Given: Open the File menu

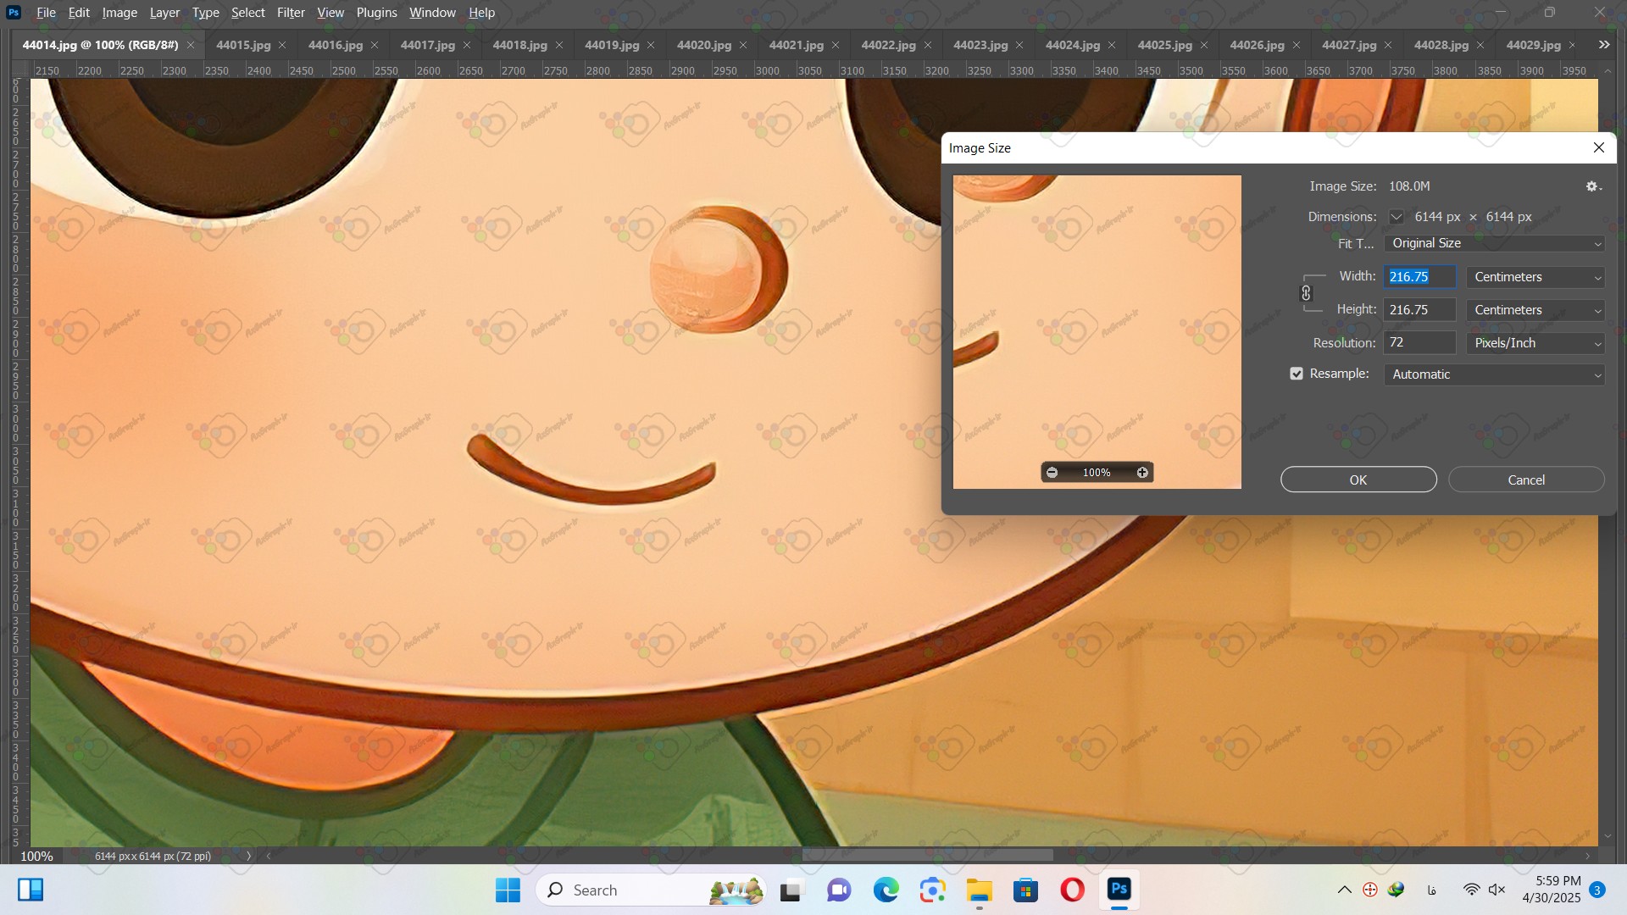Looking at the screenshot, I should [47, 13].
